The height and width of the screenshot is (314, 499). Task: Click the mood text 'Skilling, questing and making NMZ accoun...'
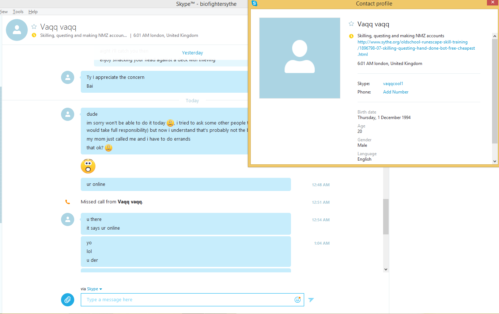click(x=83, y=35)
